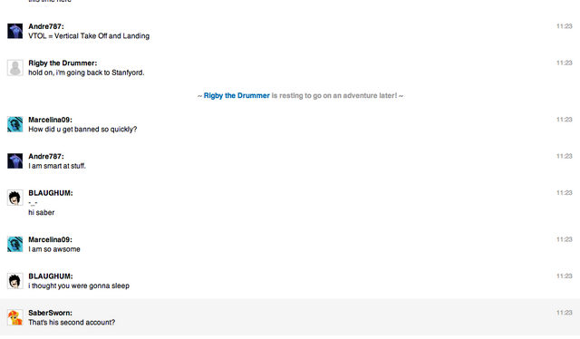The width and height of the screenshot is (580, 339).
Task: Open Rigby the Drummer's default gray avatar
Action: click(15, 68)
